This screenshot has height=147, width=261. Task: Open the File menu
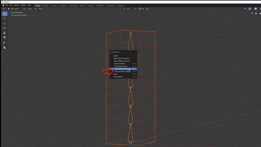[x=7, y=5]
